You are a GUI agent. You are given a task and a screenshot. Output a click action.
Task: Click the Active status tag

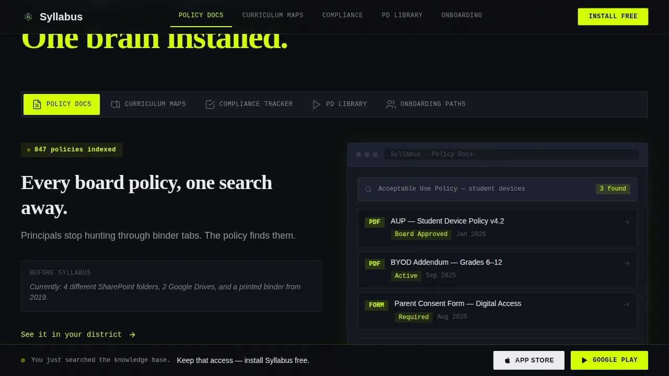(x=406, y=276)
